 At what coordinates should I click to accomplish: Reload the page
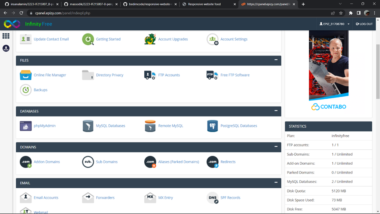point(21,13)
